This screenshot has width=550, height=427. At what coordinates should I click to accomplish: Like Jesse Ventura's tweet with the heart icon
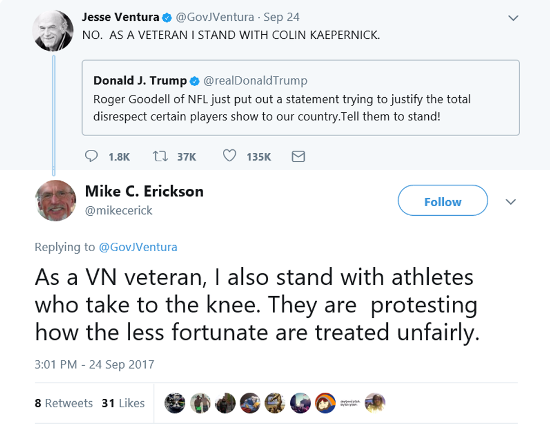click(230, 156)
